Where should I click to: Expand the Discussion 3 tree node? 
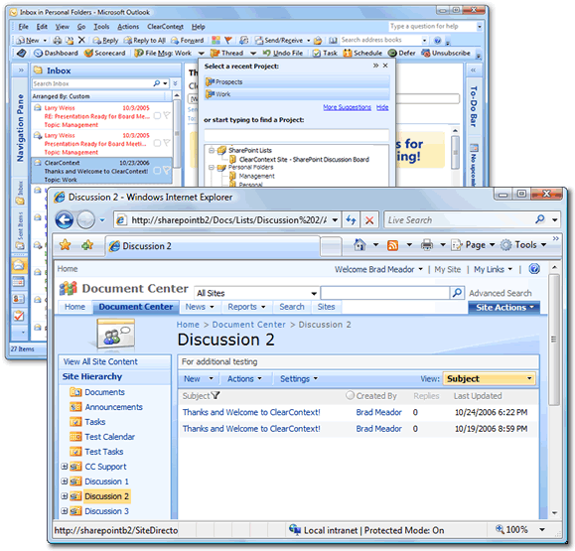pos(65,511)
